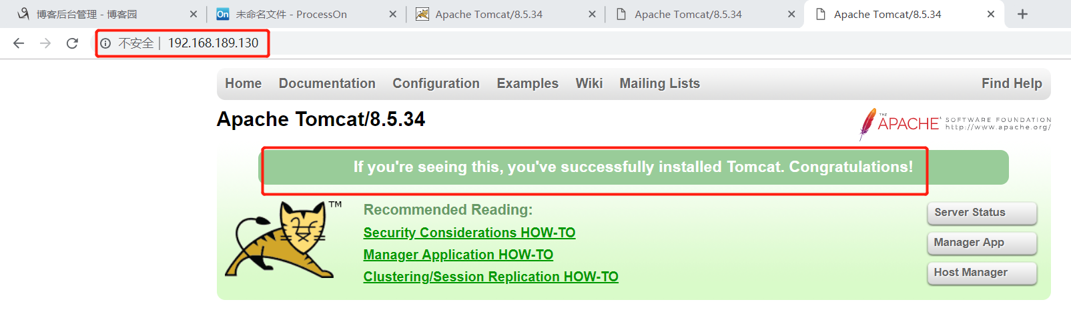Open Security Considerations HOW-TO link

coord(469,233)
